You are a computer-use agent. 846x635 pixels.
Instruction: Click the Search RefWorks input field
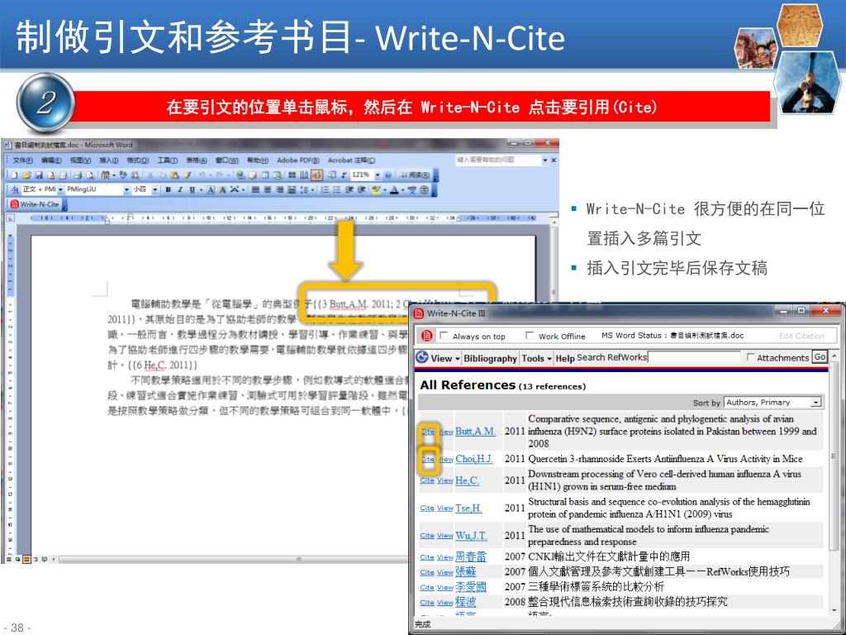coord(694,357)
